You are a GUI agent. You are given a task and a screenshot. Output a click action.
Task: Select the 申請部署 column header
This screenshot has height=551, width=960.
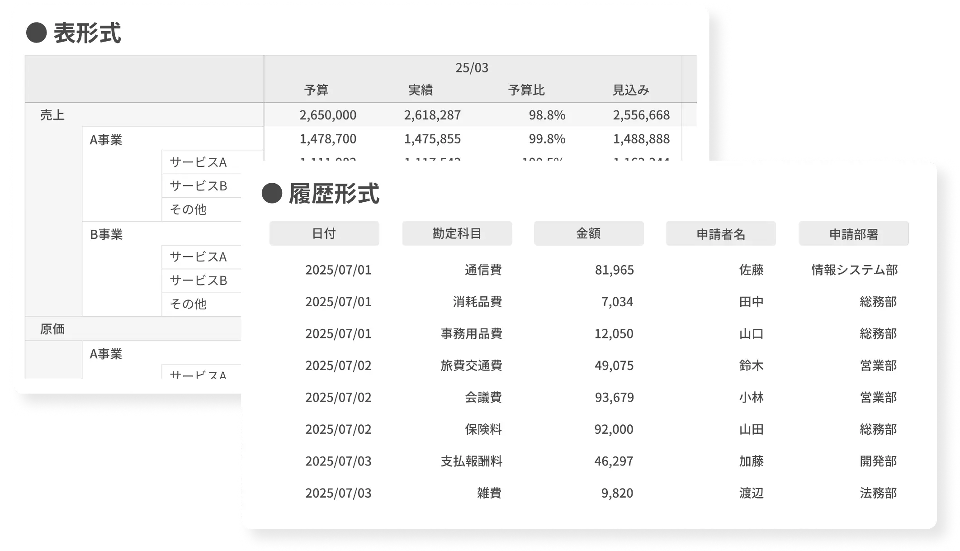coord(853,234)
